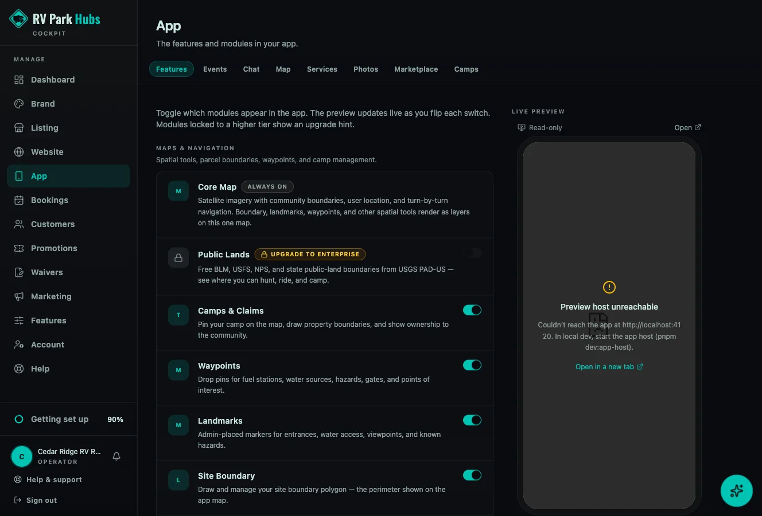Click the Account user-settings icon
The height and width of the screenshot is (516, 762).
(x=19, y=345)
